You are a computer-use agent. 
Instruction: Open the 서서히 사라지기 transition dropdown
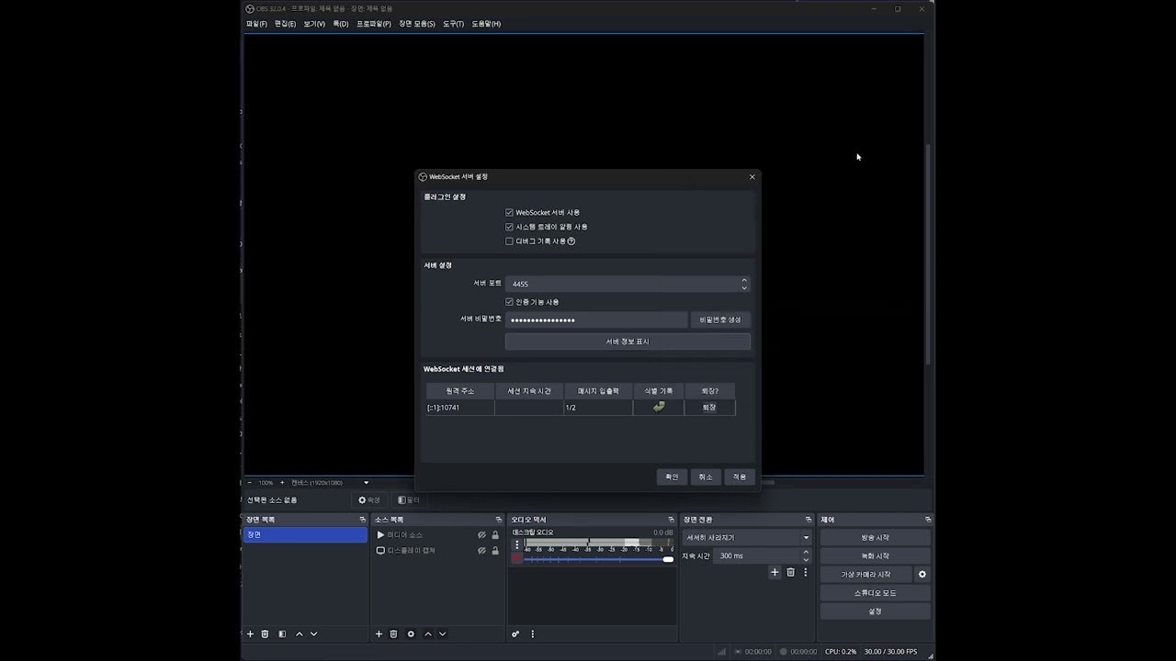747,538
